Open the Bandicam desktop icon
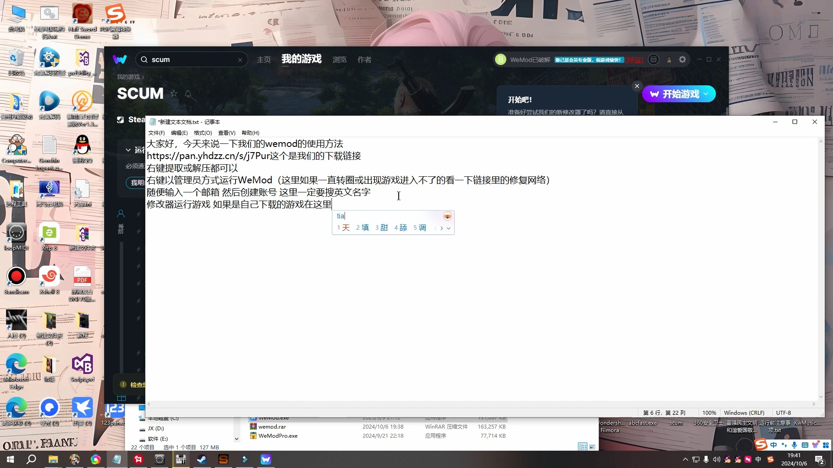 [16, 280]
